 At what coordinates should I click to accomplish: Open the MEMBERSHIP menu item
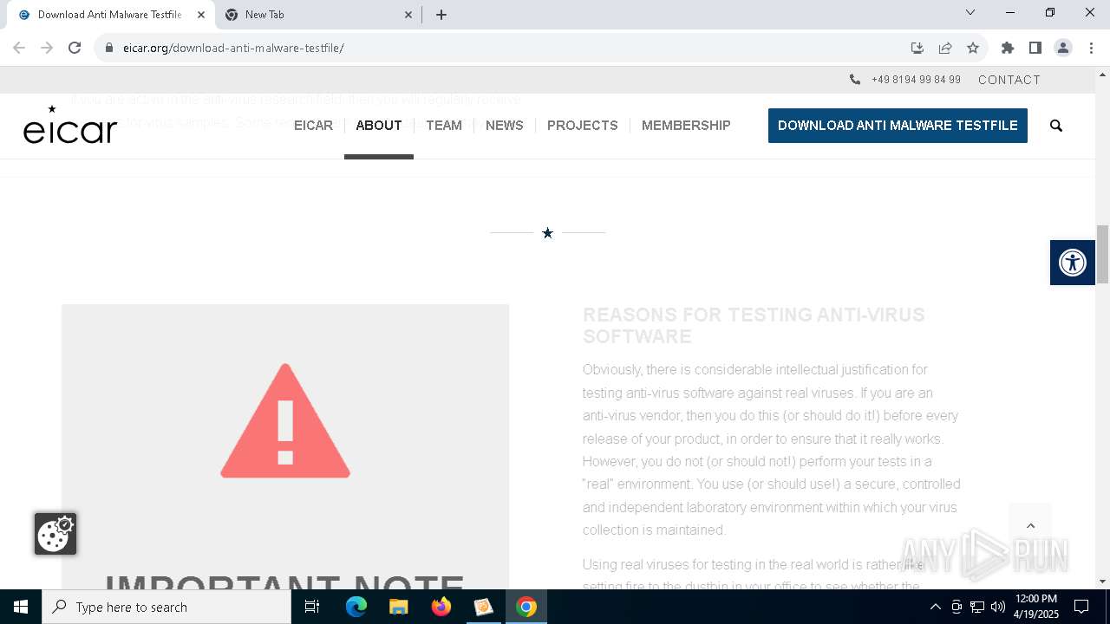coord(686,126)
